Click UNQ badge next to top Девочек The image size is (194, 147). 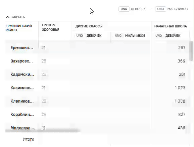coord(124,9)
